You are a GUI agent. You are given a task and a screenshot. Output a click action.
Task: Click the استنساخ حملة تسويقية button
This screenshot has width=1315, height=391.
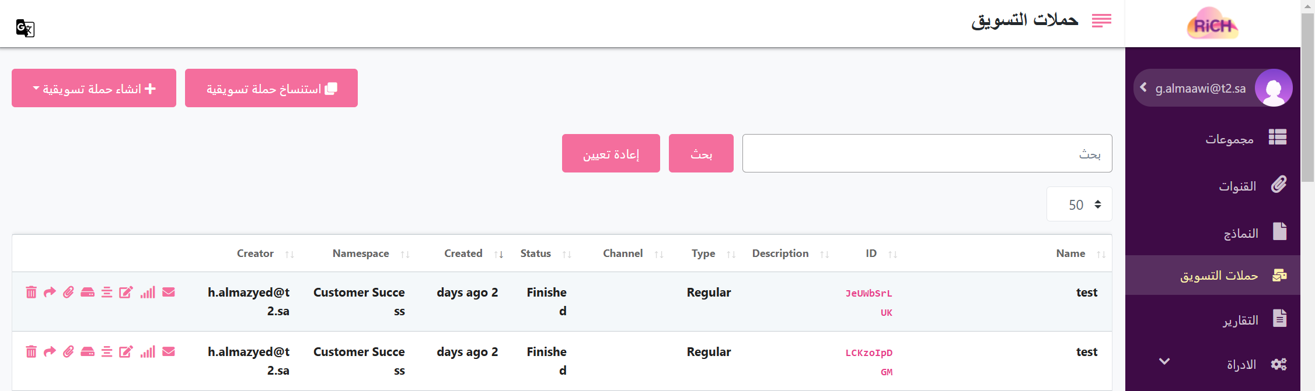click(x=271, y=89)
